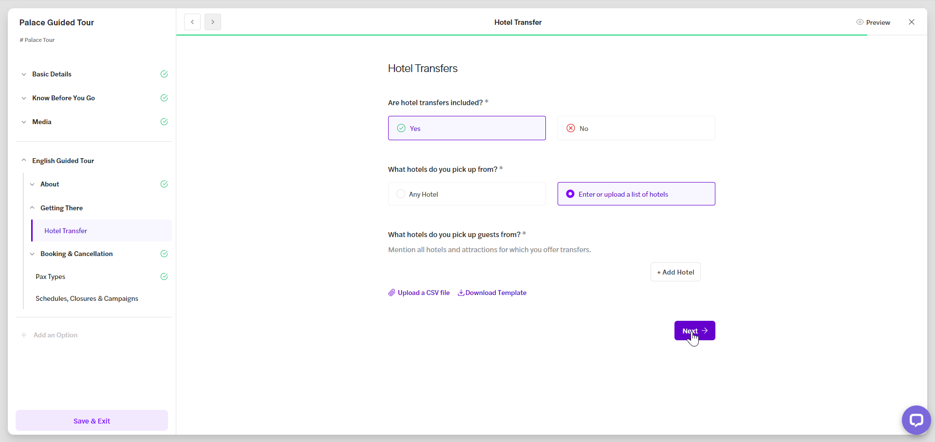
Task: Collapse the English Guided Tour chevron
Action: [24, 160]
